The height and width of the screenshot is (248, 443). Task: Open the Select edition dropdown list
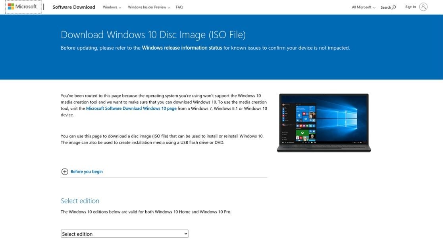click(124, 234)
